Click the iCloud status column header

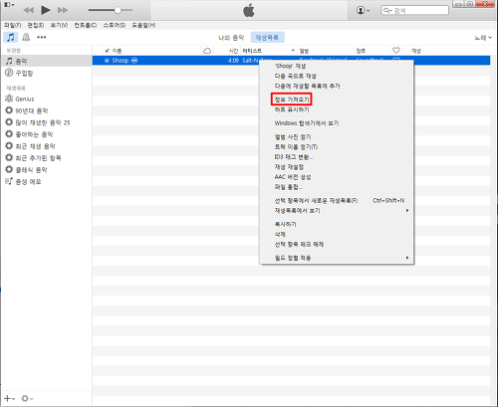(x=207, y=51)
